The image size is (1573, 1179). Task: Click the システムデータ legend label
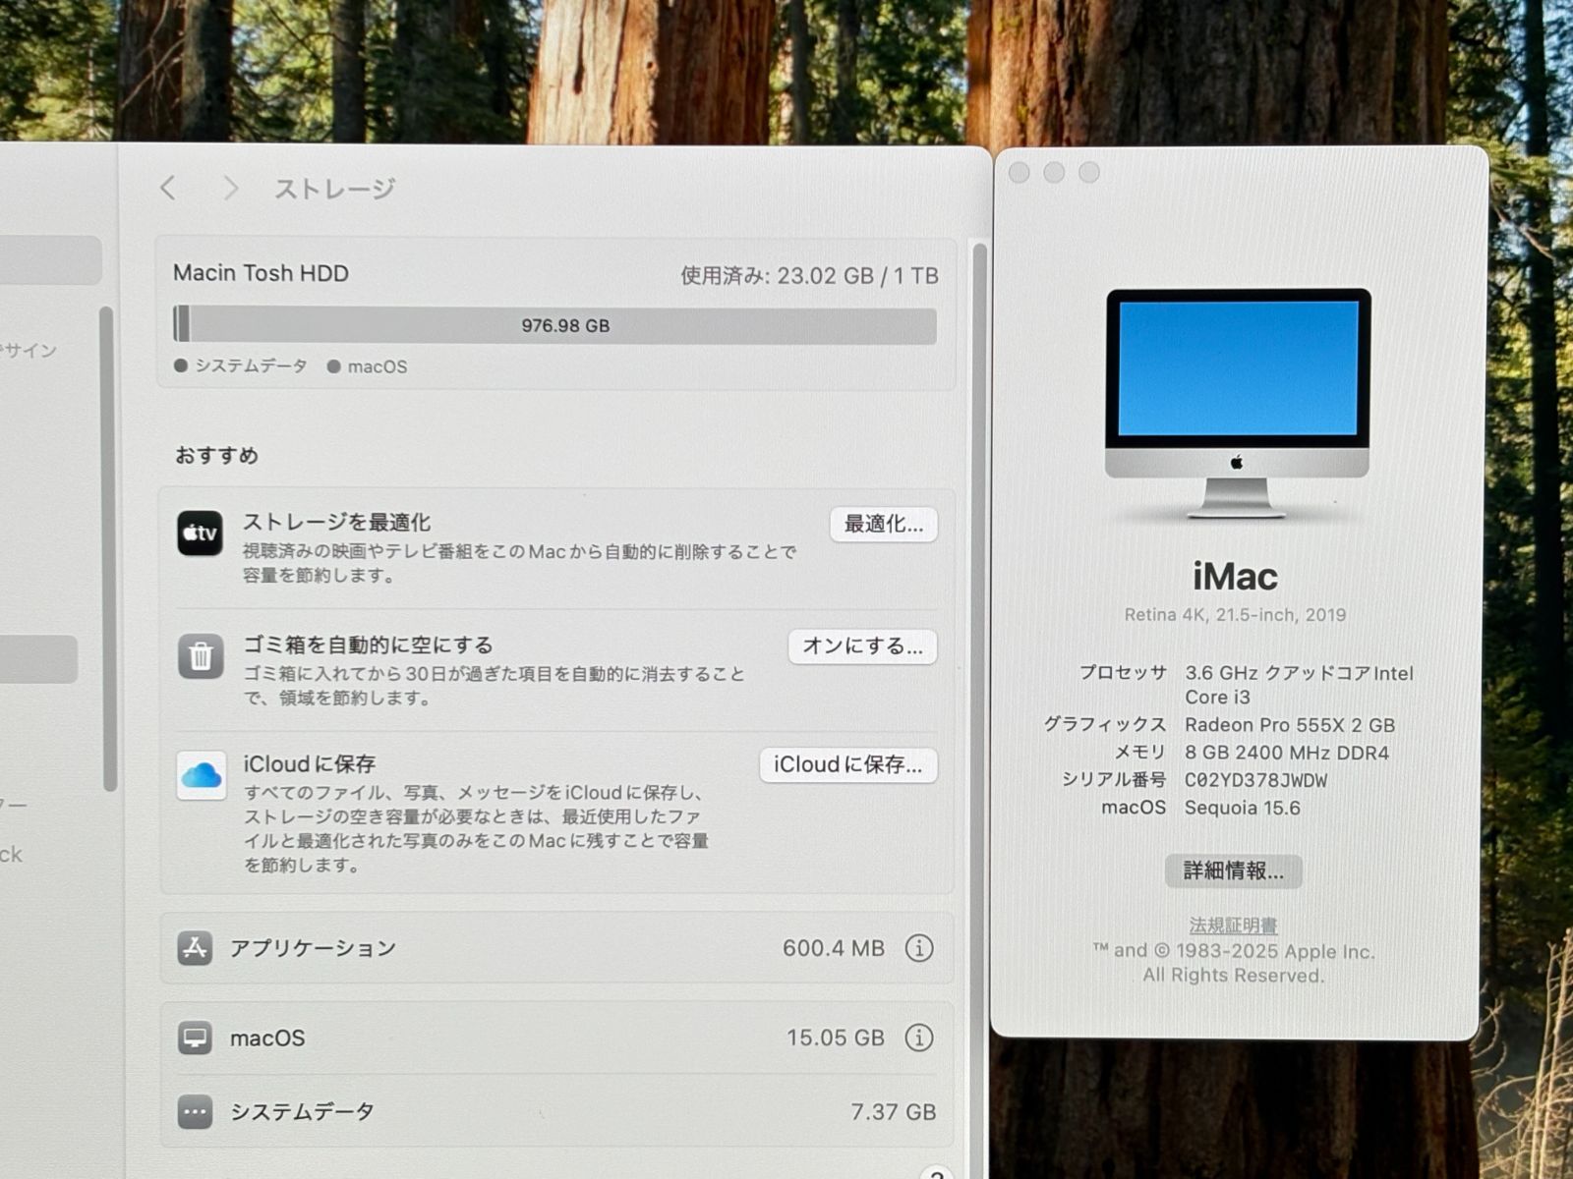pyautogui.click(x=251, y=365)
